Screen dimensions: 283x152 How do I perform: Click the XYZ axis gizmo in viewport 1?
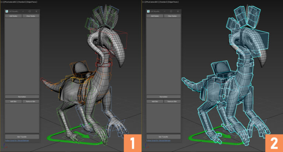pos(5,146)
